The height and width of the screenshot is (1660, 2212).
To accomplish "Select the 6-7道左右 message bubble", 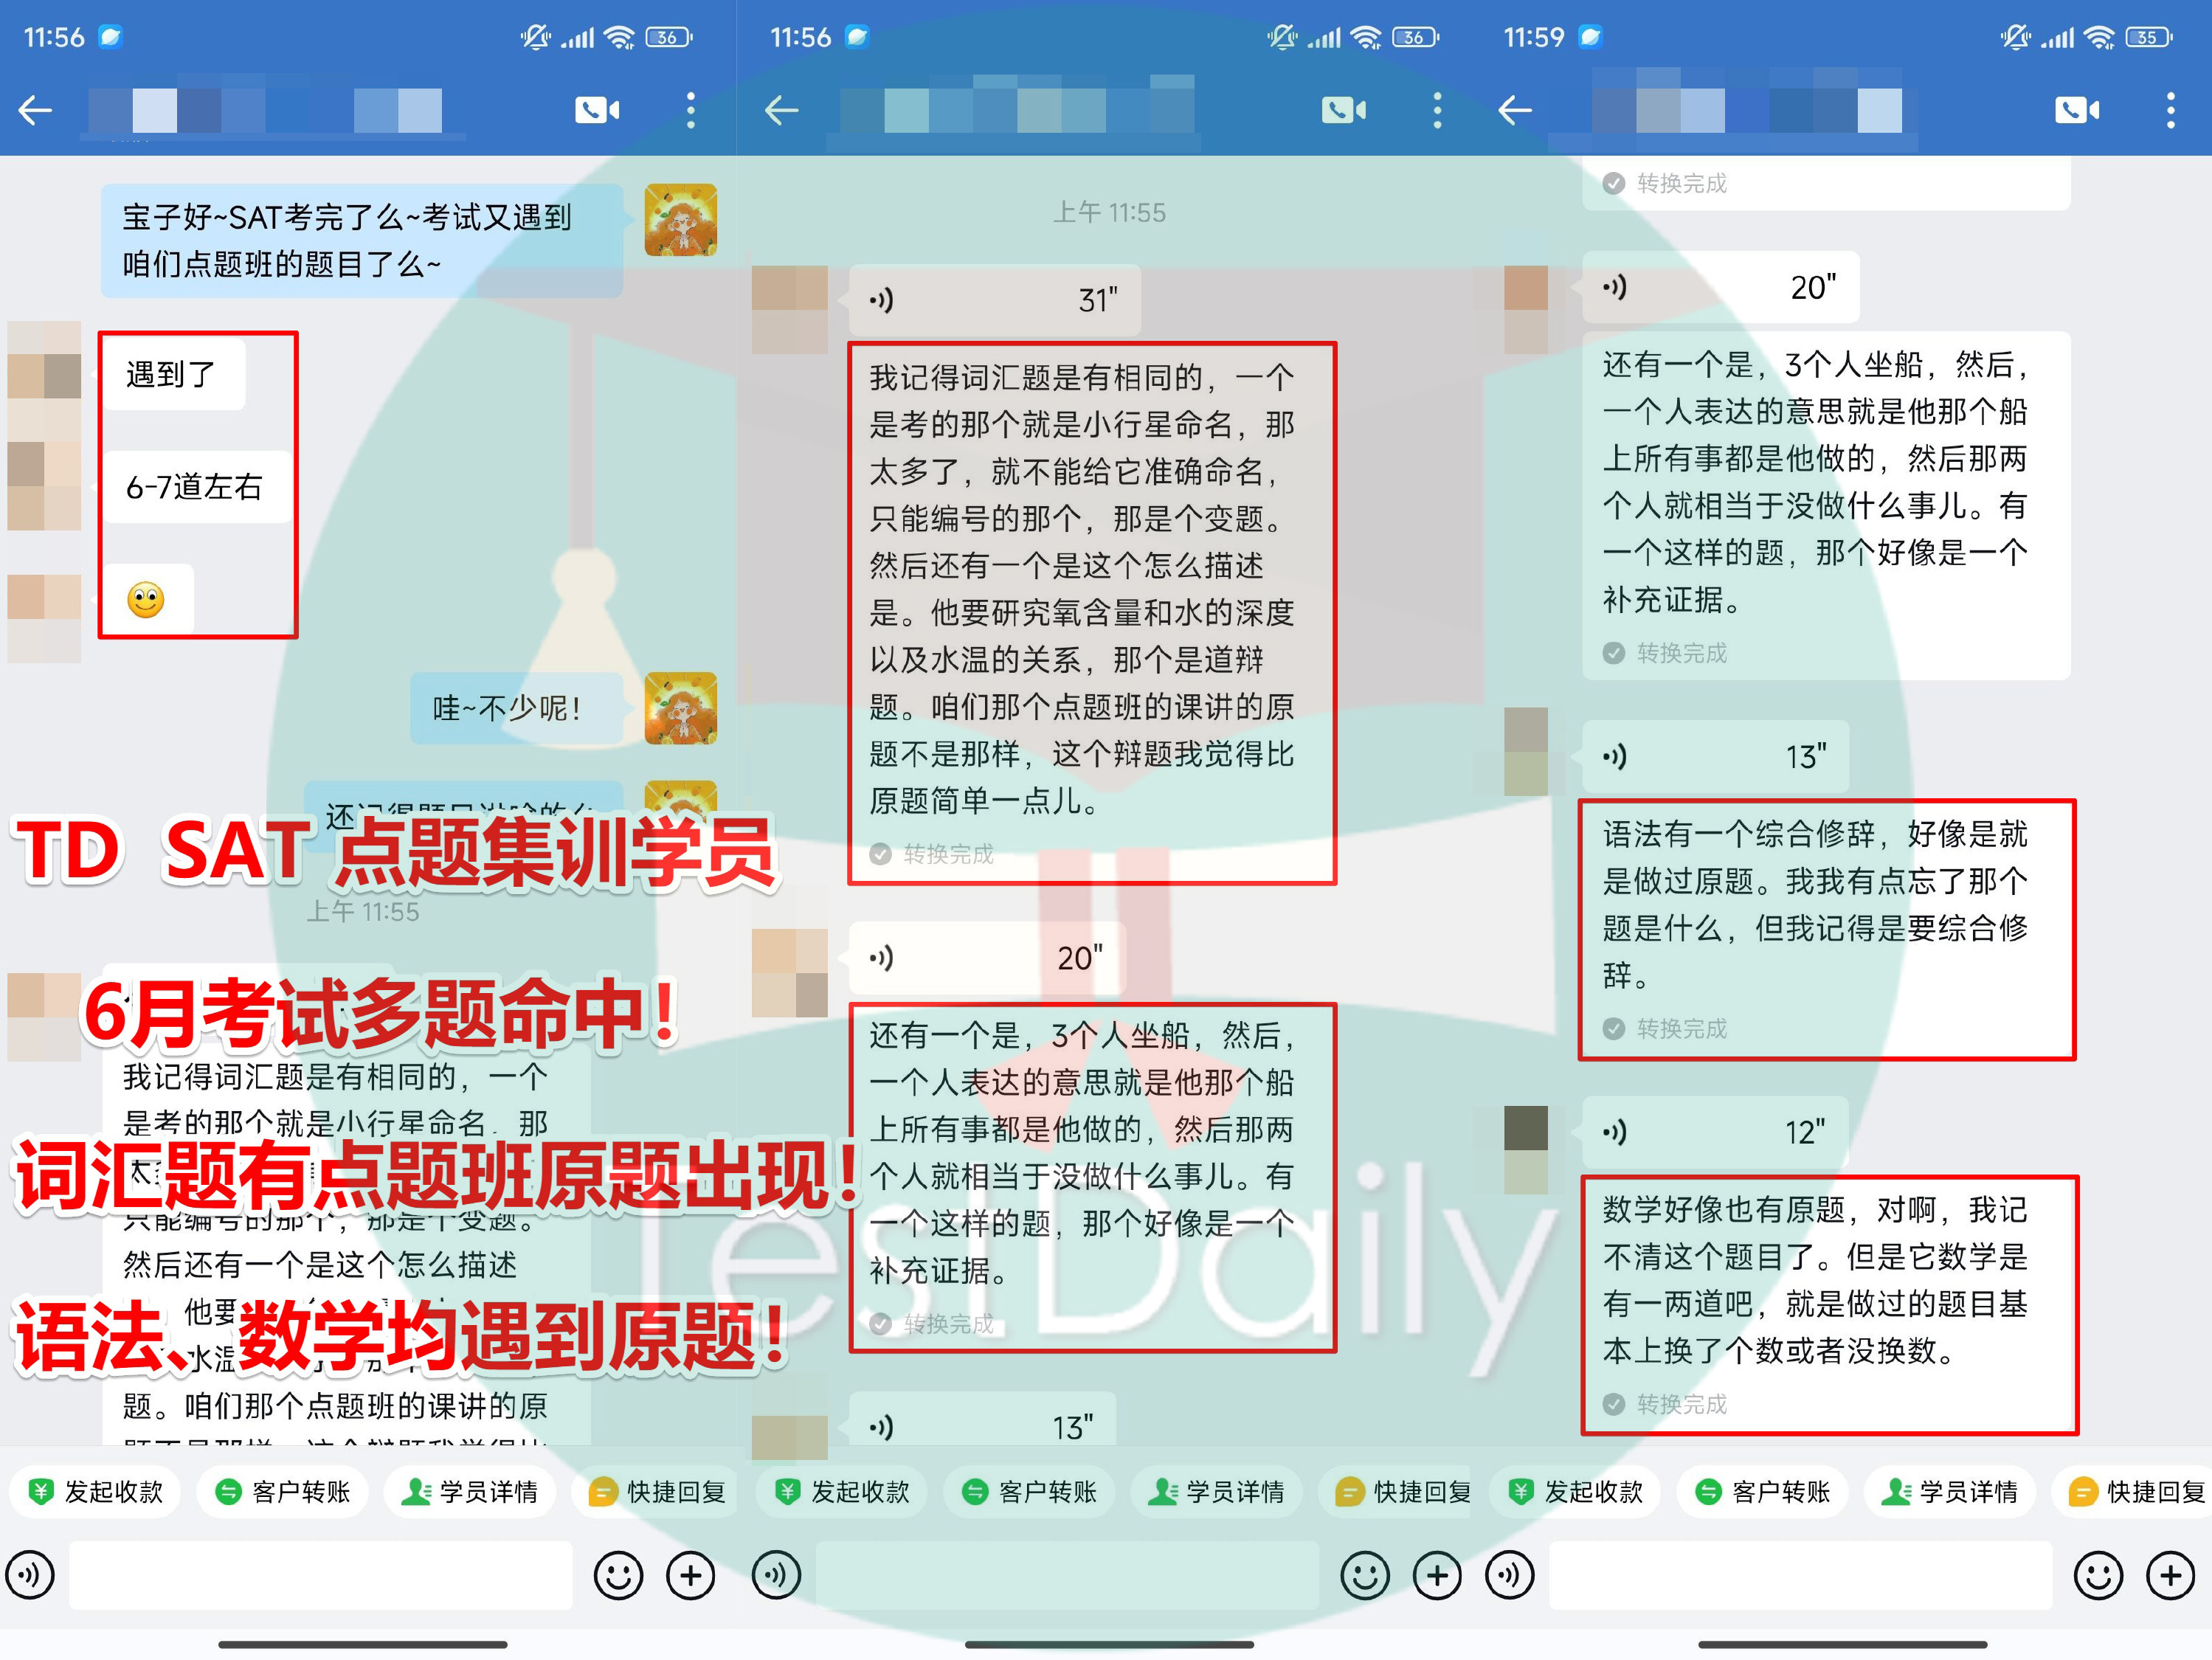I will coord(196,487).
